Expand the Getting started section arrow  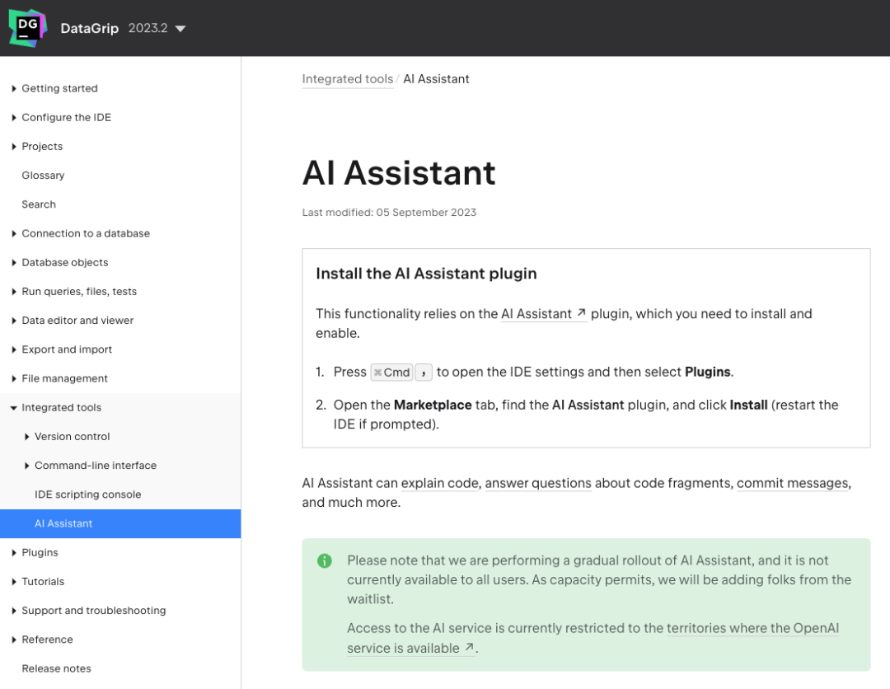pos(14,88)
